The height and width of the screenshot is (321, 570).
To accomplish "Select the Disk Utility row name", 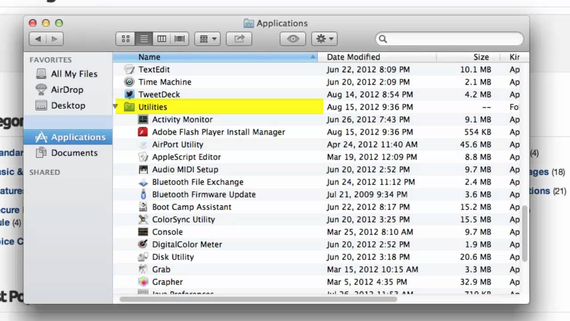I will [173, 257].
